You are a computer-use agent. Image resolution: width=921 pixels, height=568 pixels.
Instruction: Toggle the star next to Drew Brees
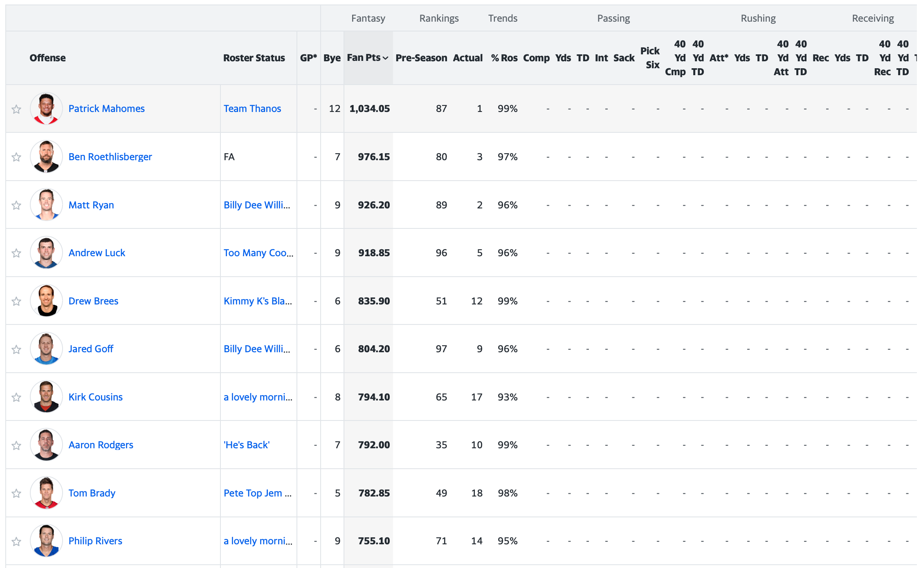(16, 301)
